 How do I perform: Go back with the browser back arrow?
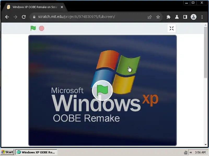(7, 17)
